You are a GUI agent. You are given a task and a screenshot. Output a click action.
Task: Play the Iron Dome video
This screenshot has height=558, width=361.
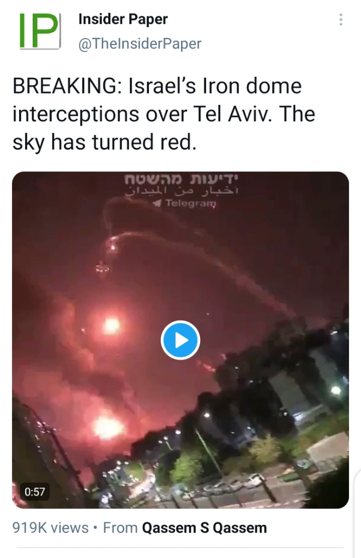[x=180, y=340]
